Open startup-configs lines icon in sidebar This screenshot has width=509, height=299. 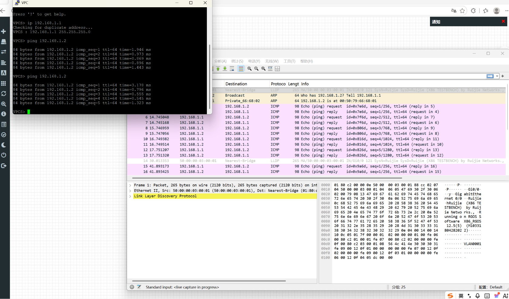tap(4, 63)
